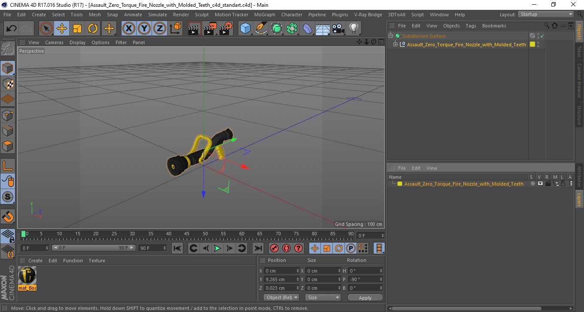
Task: Add a Floor environment object
Action: pos(323,29)
